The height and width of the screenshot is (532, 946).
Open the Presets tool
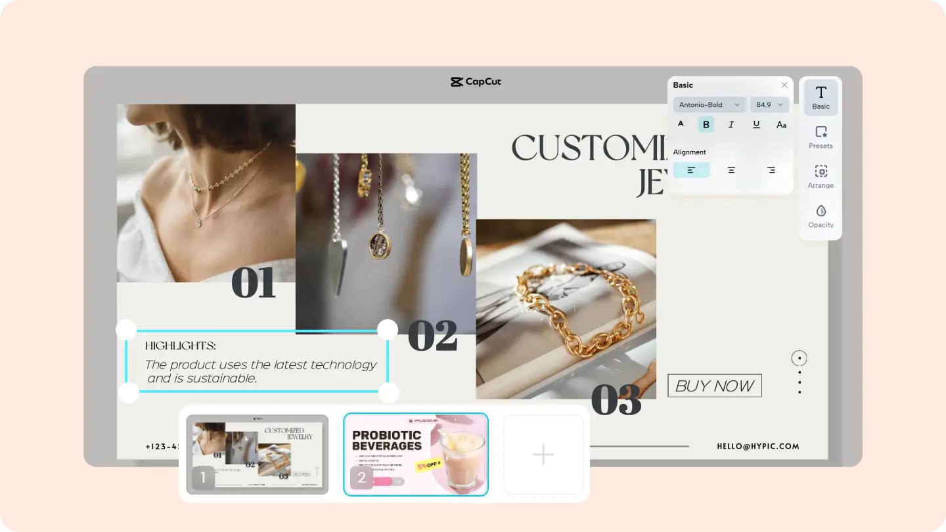[821, 137]
